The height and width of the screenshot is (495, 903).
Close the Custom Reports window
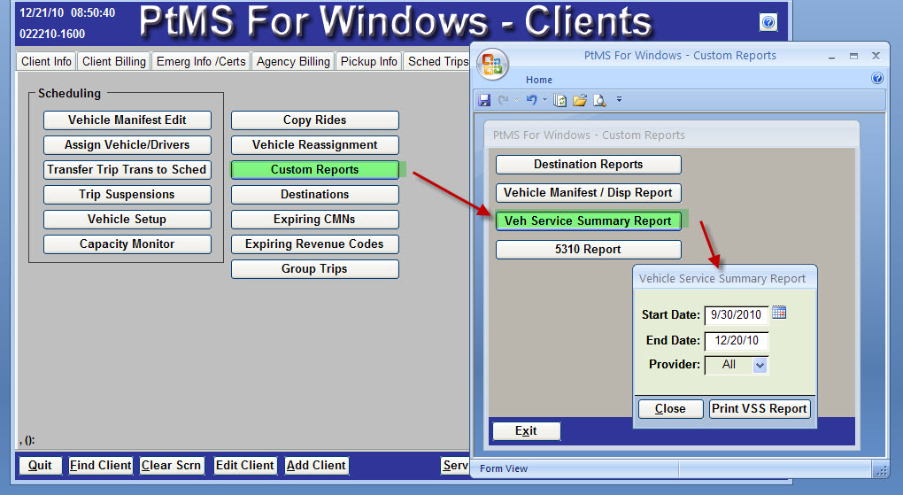[876, 56]
